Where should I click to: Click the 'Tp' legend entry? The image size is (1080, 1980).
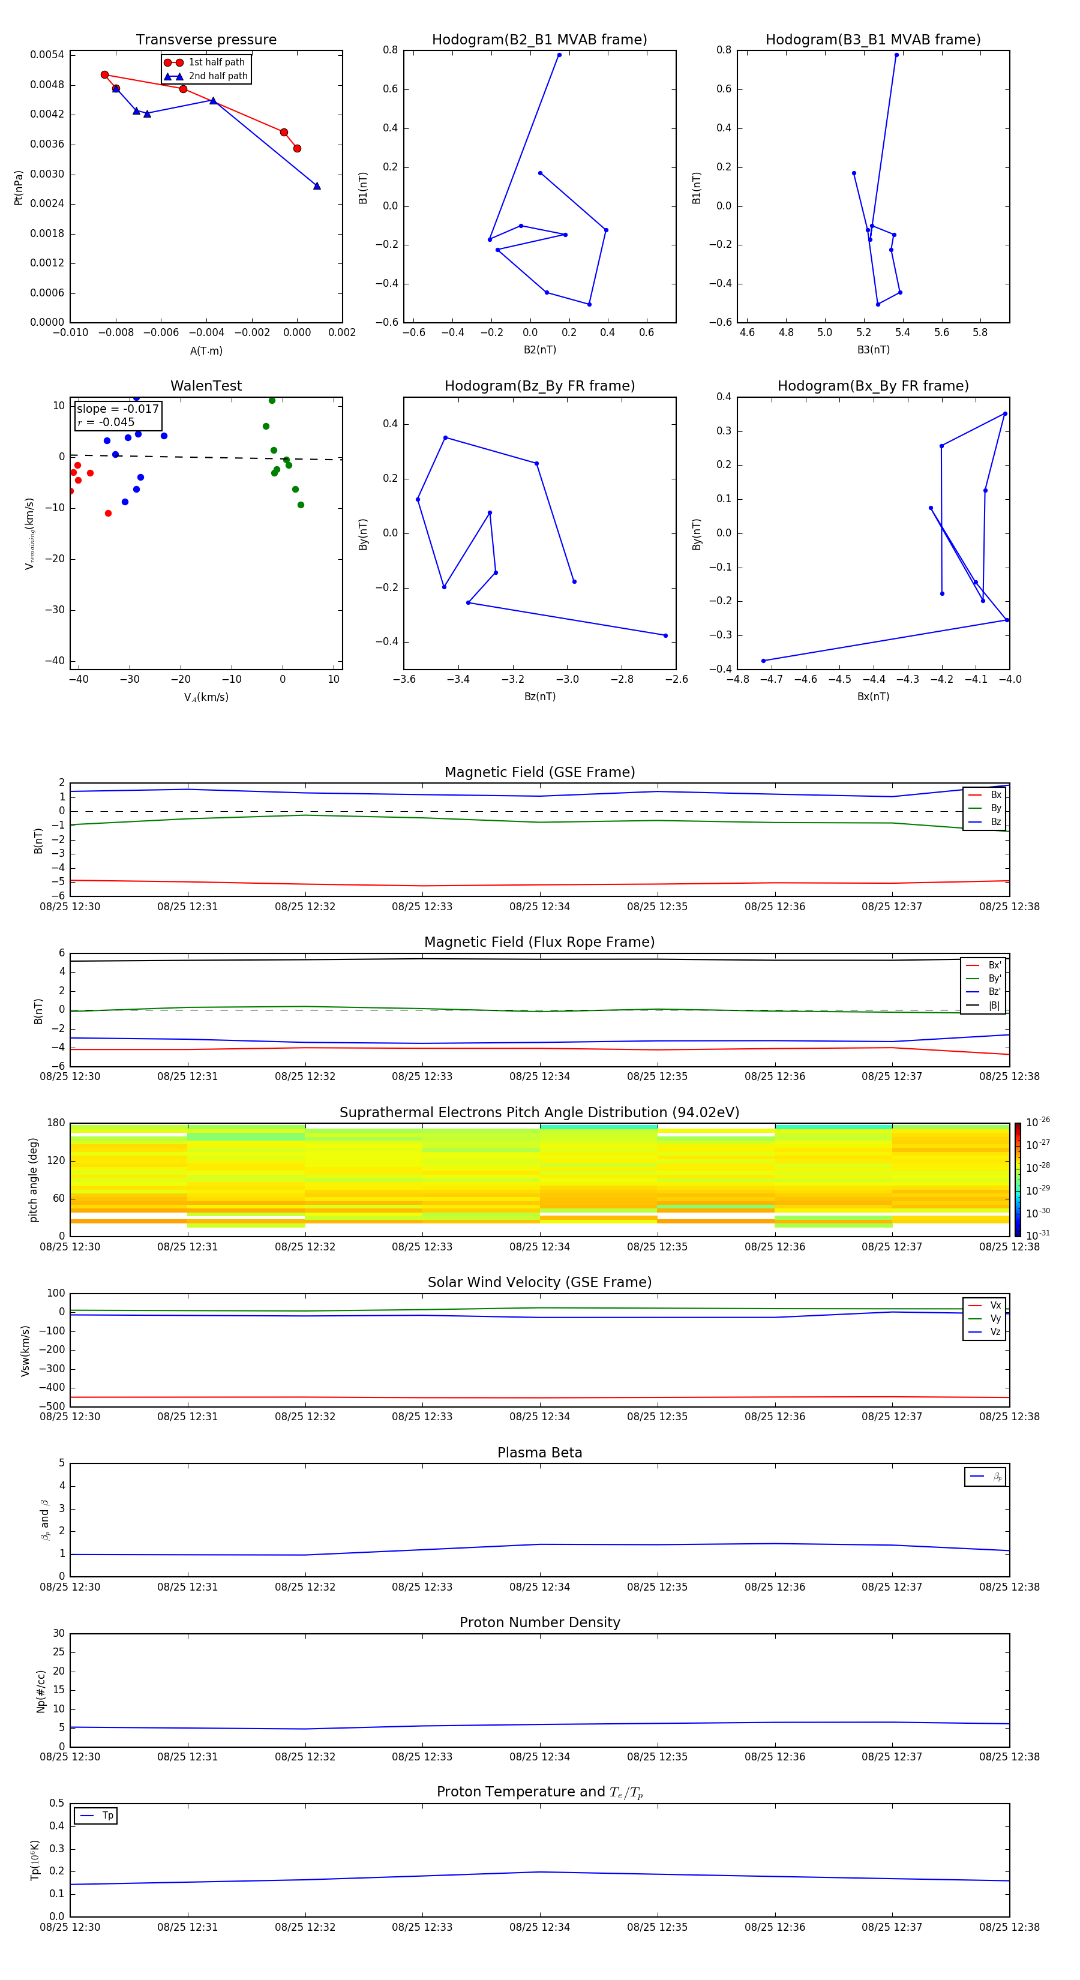point(96,1816)
